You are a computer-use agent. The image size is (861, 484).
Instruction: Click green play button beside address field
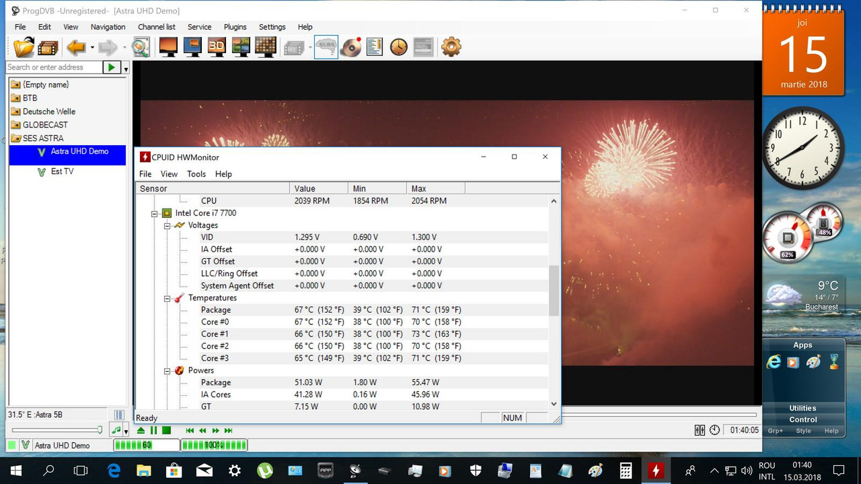[x=111, y=67]
